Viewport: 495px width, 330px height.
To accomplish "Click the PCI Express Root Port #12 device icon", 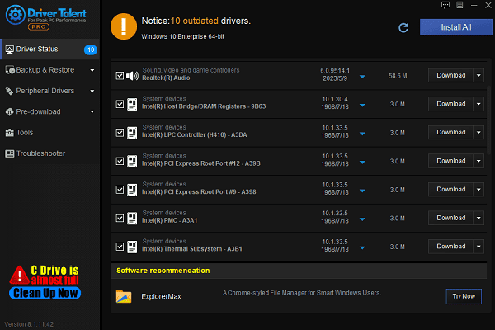I will pos(132,161).
